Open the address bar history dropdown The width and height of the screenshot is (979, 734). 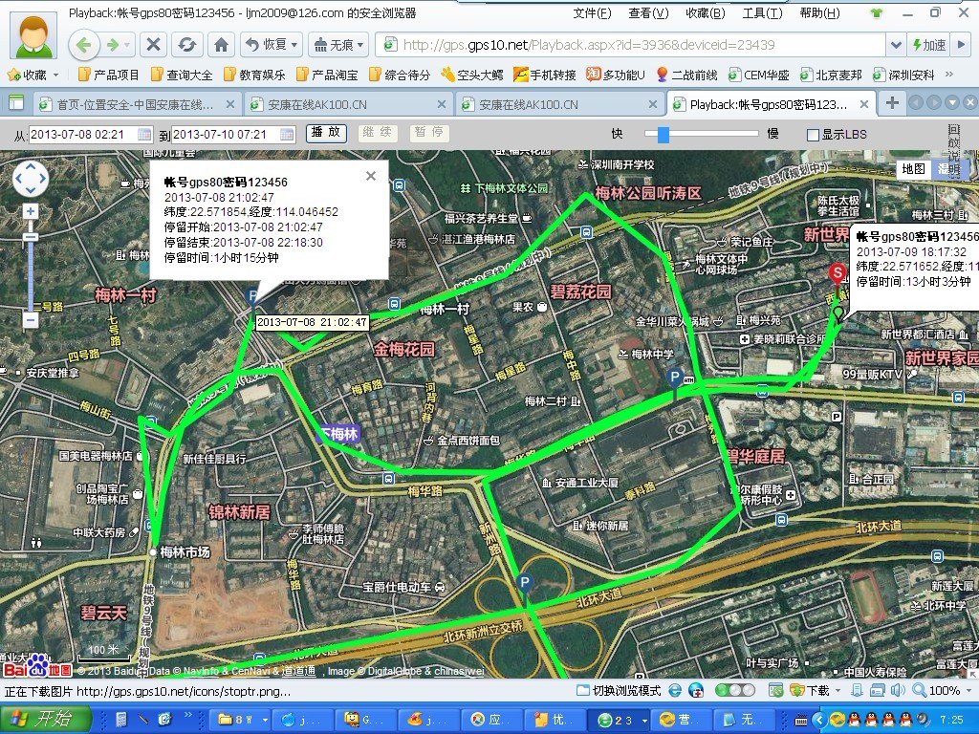click(x=895, y=45)
